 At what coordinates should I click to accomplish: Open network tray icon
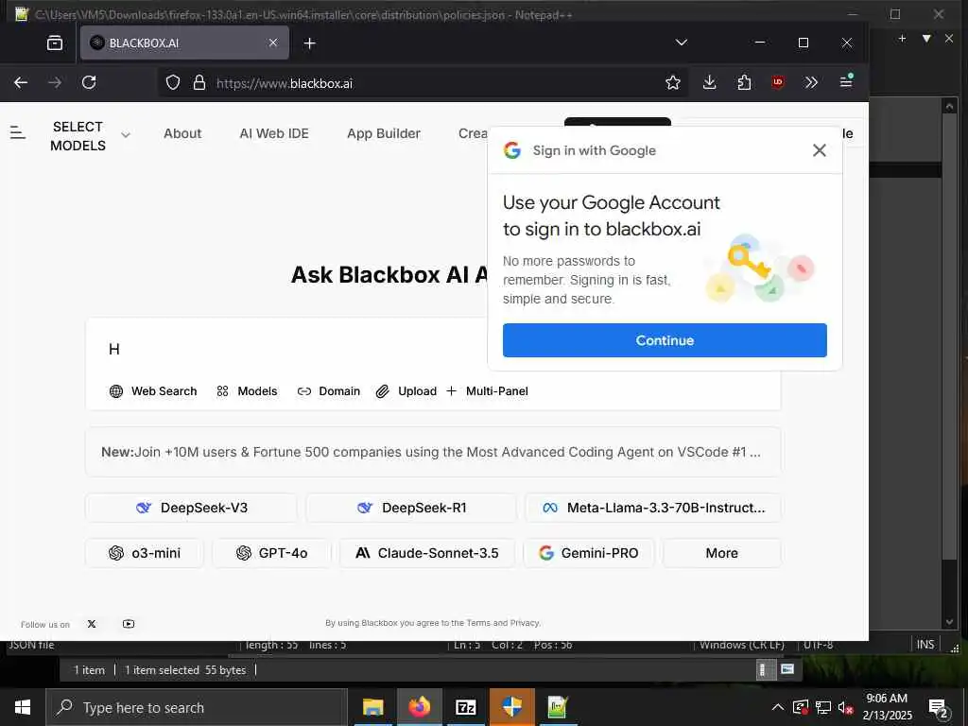click(823, 707)
